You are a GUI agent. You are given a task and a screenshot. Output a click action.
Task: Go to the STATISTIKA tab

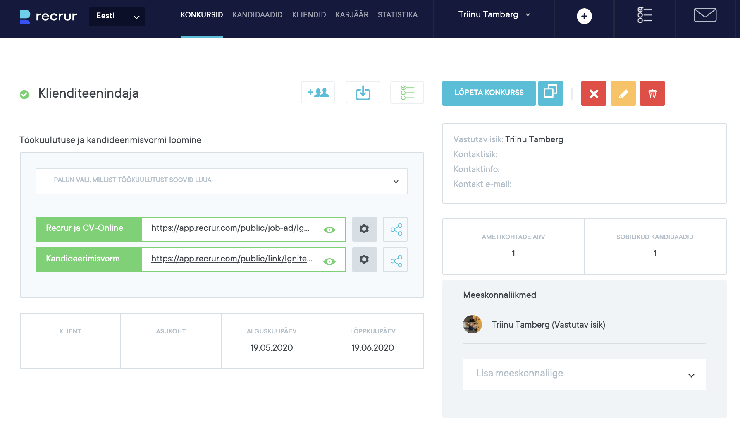397,15
